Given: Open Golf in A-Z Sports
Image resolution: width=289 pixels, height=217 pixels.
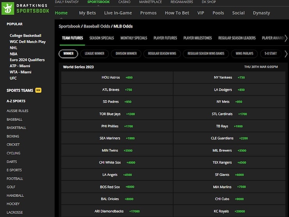Looking at the screenshot, I should click(x=11, y=187).
